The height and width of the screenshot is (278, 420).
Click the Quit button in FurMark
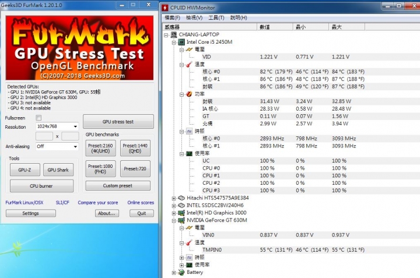[141, 213]
